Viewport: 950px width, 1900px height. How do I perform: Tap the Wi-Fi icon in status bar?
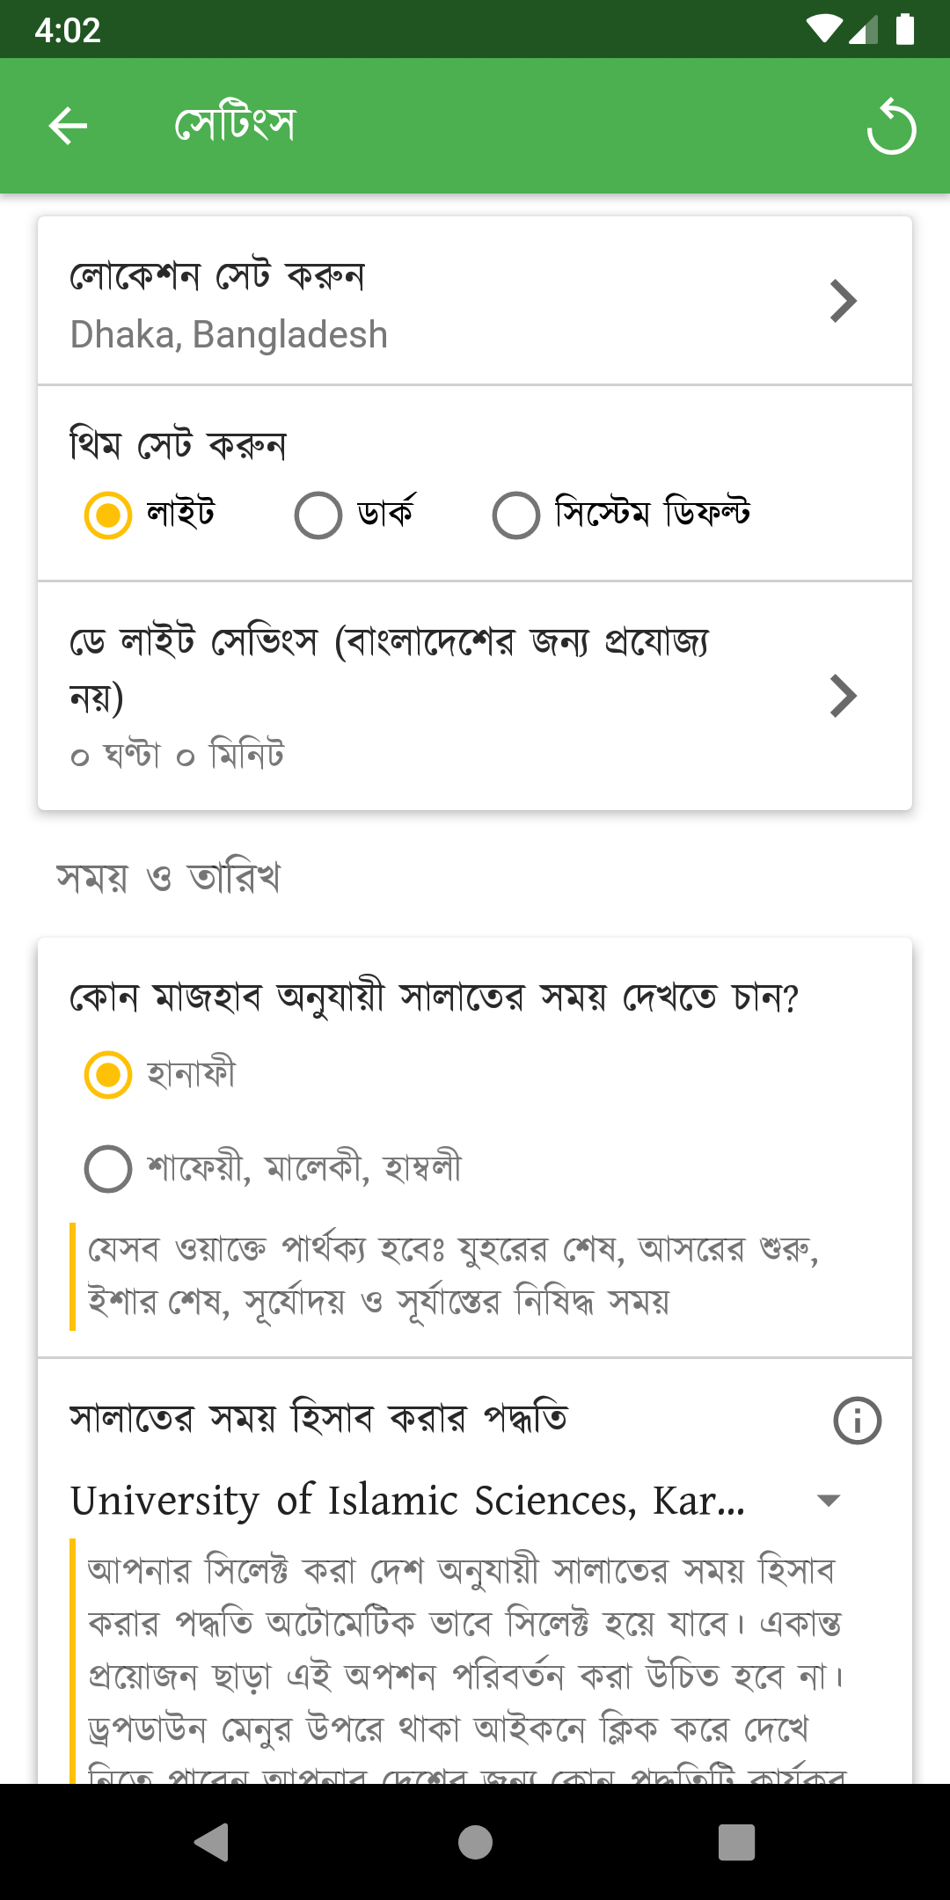coord(823,29)
